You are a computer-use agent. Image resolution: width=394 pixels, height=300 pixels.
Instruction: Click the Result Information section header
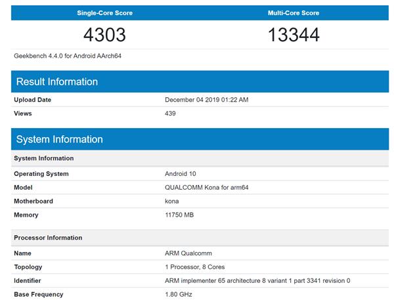(57, 82)
